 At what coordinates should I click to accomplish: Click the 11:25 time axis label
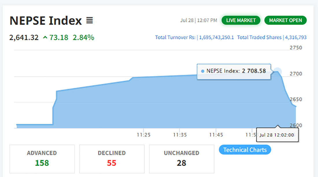[144, 135]
